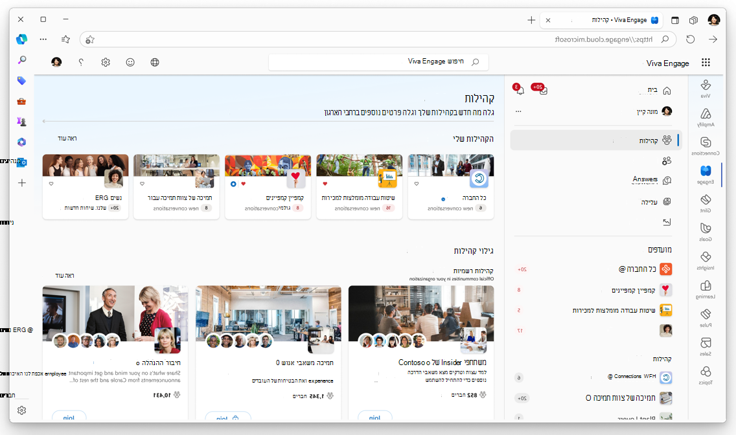
Task: Open Sales from the Viva app rail
Action: pyautogui.click(x=705, y=346)
